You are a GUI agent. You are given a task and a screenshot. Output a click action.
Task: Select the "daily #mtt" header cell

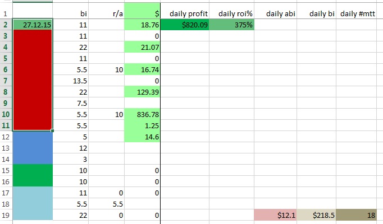click(359, 13)
